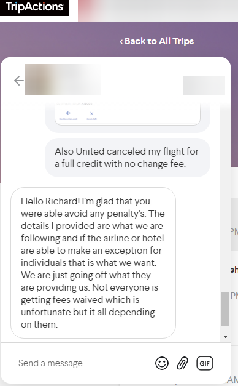Screen dimensions: 238x386
Task: Click the chat scrollbar thumb
Action: click(x=225, y=309)
